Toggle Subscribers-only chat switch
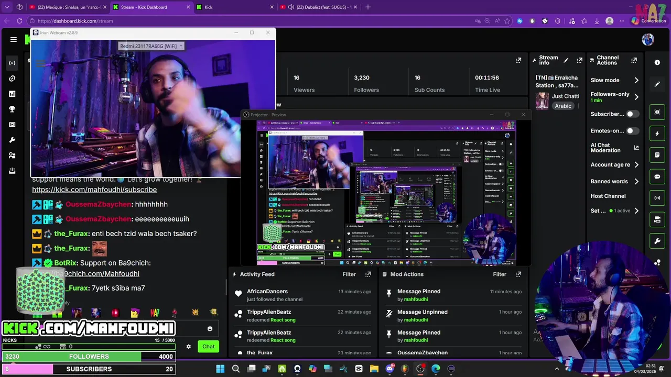Viewport: 671px width, 377px height. [x=633, y=114]
